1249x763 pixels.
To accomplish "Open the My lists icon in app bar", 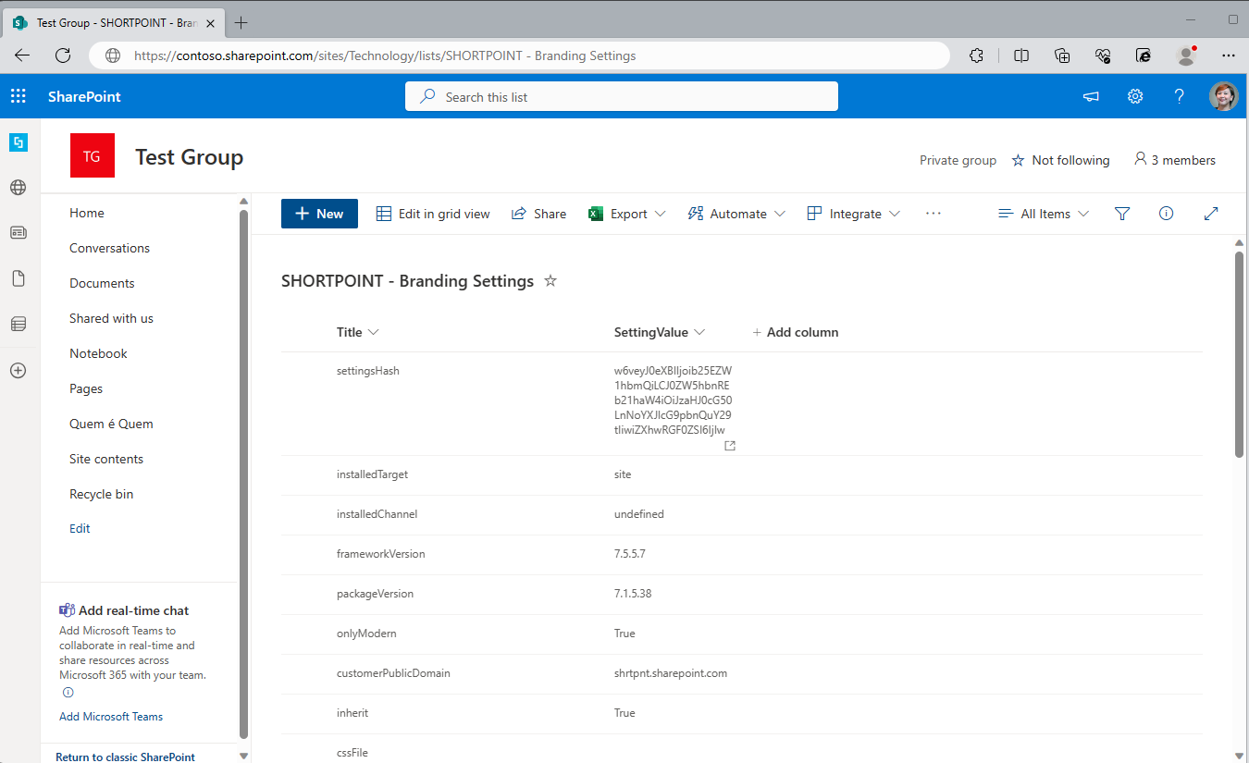I will [19, 324].
